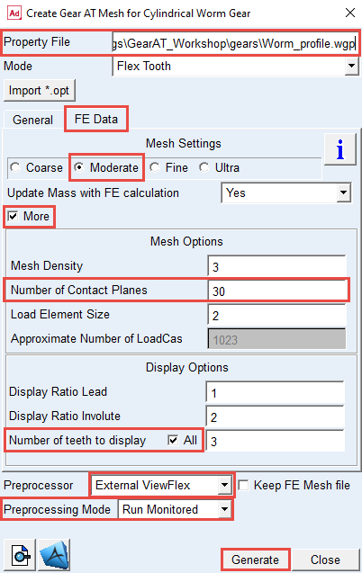
Task: Click the blue info icon button
Action: pos(340,149)
